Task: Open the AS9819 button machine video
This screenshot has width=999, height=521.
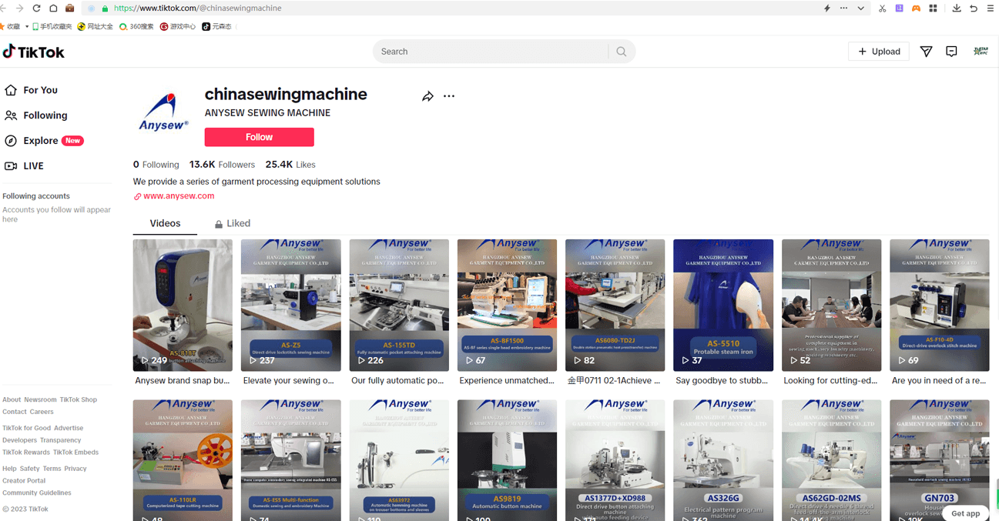Action: pyautogui.click(x=507, y=460)
